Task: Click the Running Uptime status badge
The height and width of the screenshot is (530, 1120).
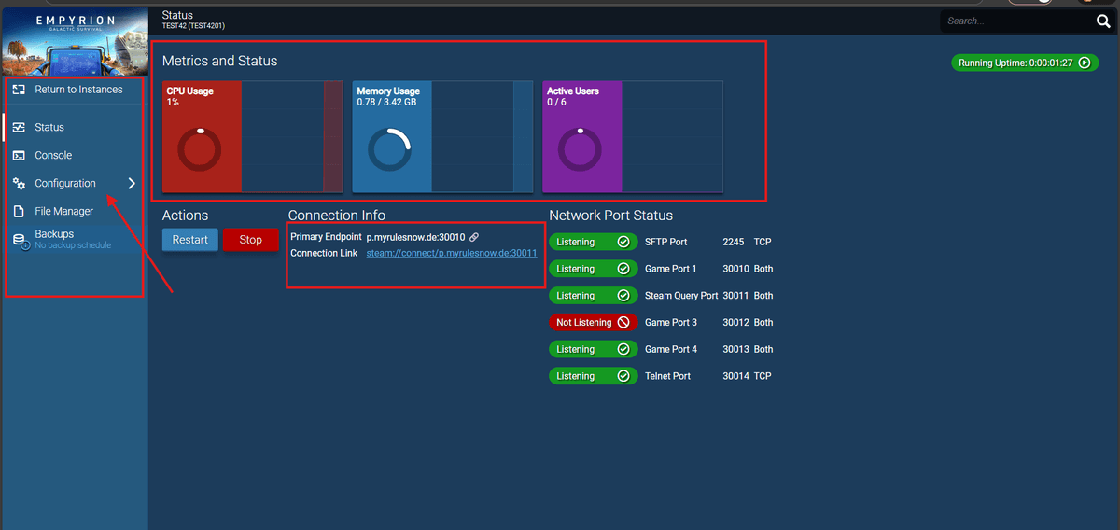Action: pos(1023,63)
